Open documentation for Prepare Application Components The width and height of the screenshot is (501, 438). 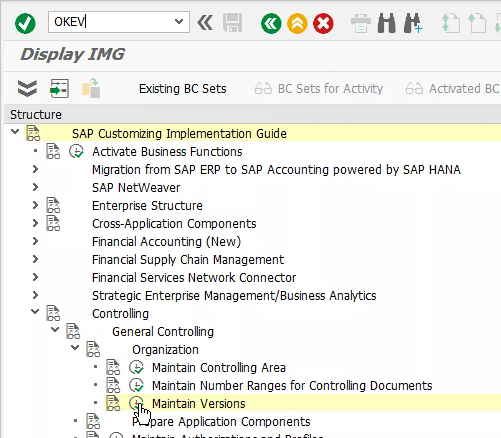point(93,420)
